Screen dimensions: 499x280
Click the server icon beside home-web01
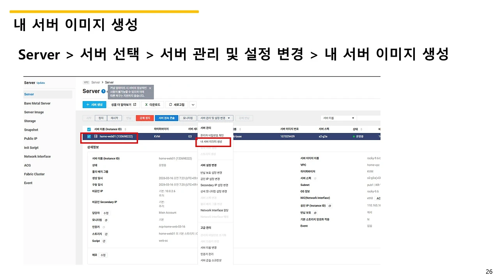pos(95,136)
